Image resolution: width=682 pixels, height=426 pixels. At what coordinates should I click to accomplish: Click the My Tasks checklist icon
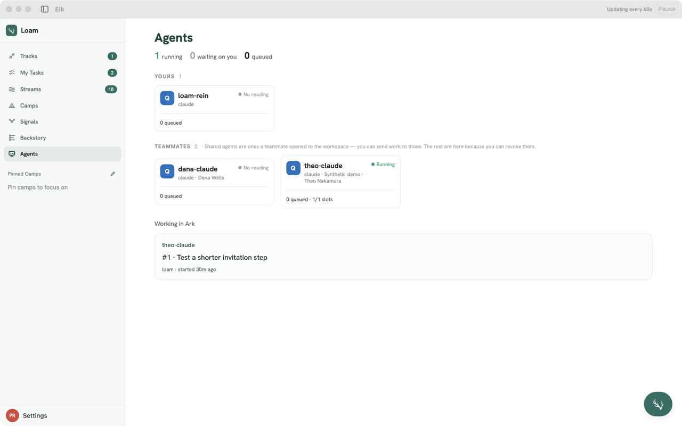[12, 72]
